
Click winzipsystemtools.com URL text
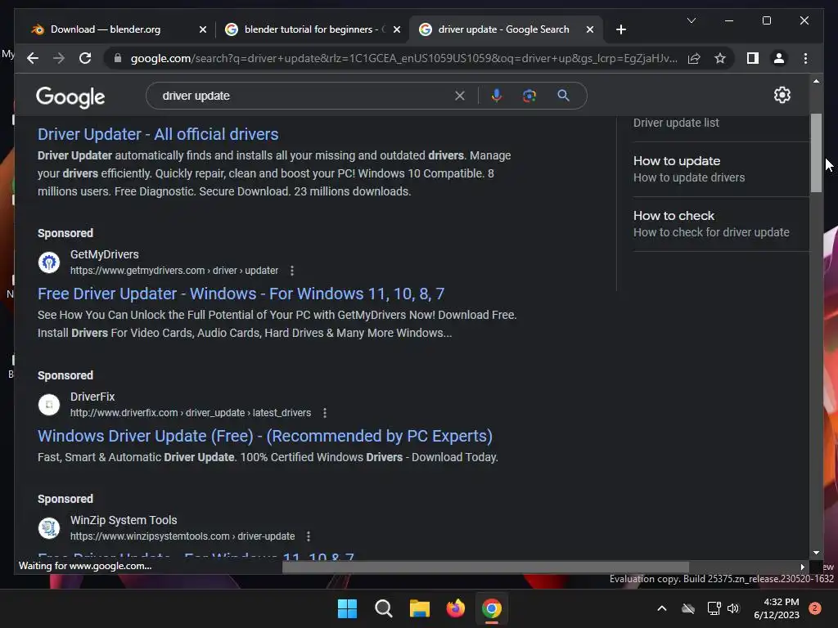(x=182, y=536)
